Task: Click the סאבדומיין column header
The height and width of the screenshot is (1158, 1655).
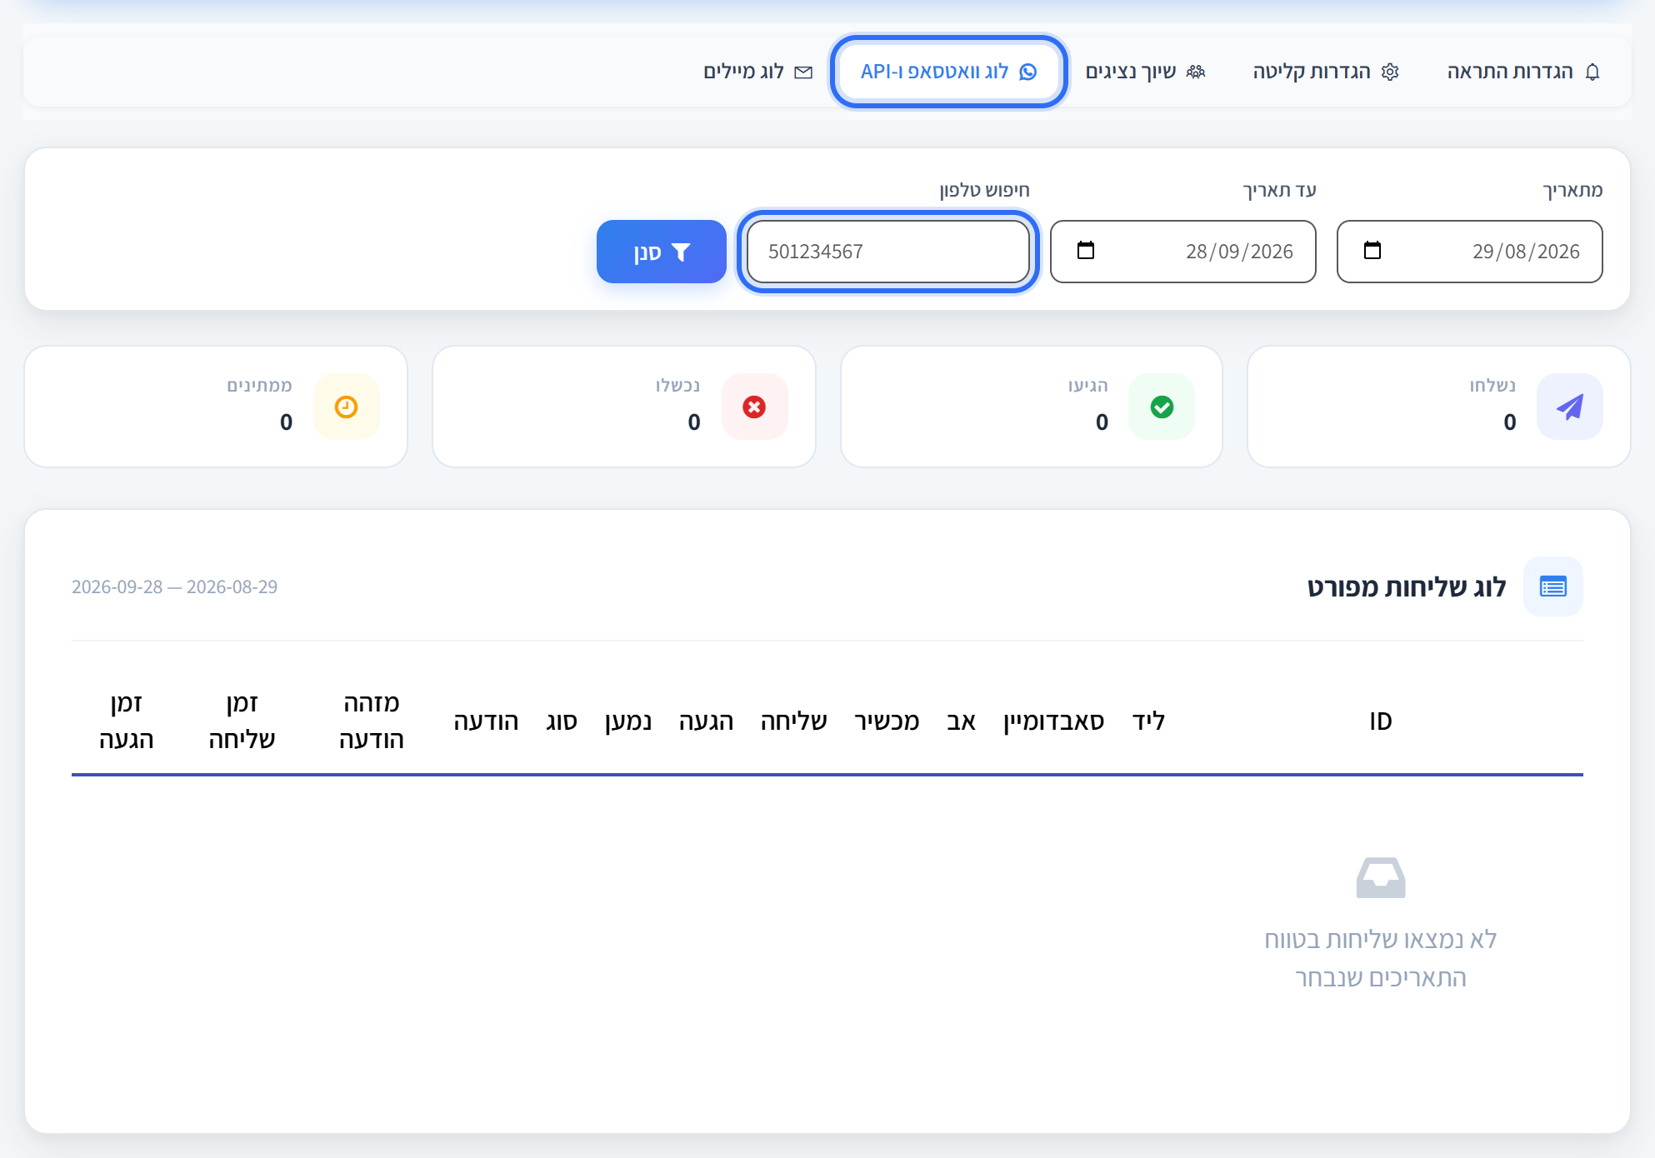Action: tap(1054, 721)
